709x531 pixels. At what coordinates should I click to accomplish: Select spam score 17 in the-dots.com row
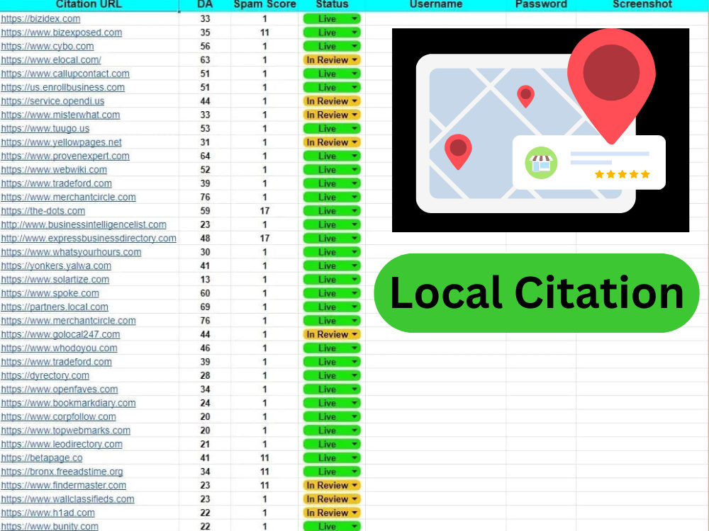pos(264,211)
